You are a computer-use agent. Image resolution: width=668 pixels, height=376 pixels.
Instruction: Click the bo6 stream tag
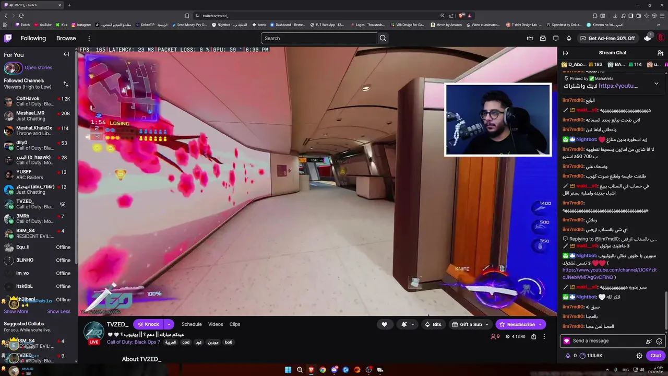coord(229,342)
